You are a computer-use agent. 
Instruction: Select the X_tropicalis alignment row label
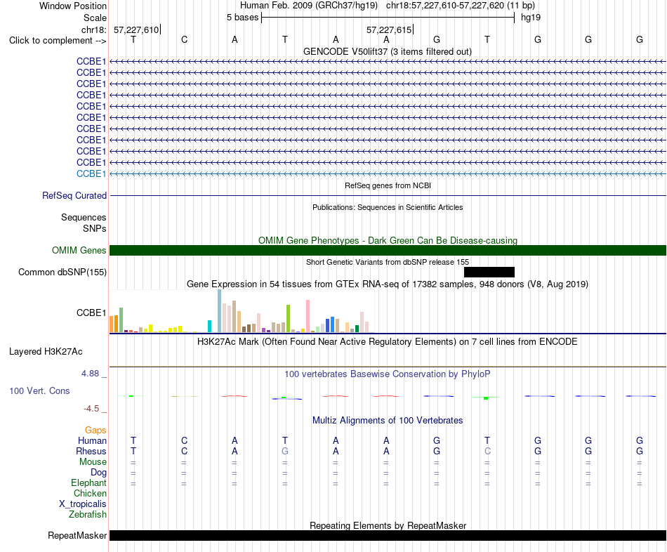point(83,504)
